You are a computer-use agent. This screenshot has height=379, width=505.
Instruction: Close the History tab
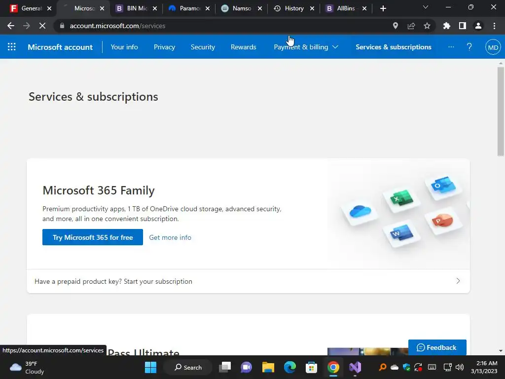click(x=312, y=8)
